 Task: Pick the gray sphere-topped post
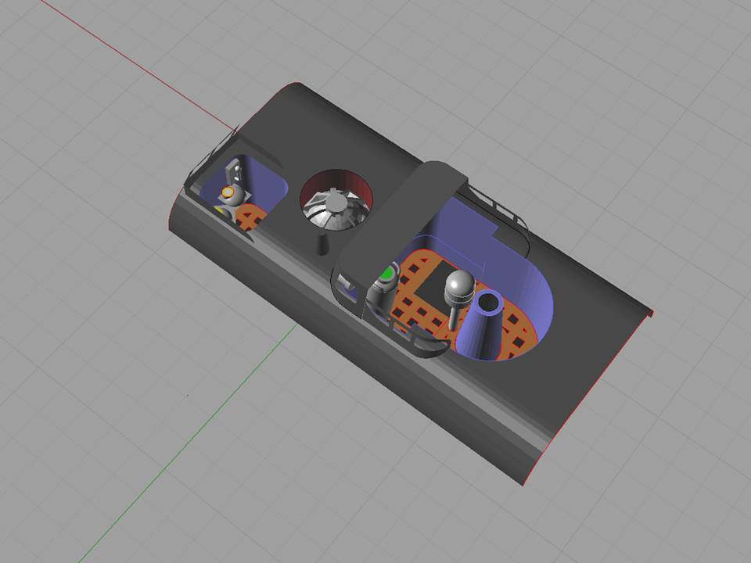click(458, 287)
